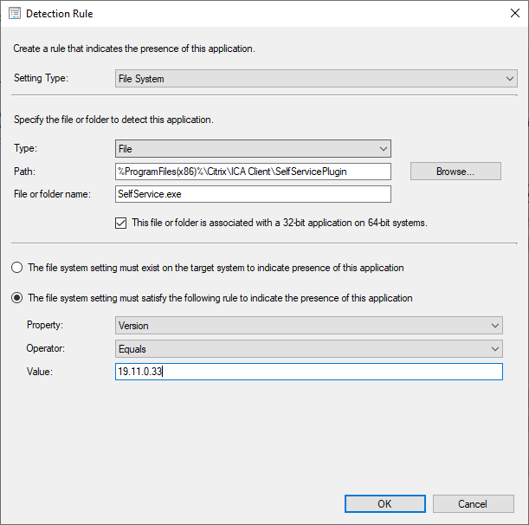Open the Operator dropdown showing Equals
Viewport: 529px width, 525px height.
309,349
